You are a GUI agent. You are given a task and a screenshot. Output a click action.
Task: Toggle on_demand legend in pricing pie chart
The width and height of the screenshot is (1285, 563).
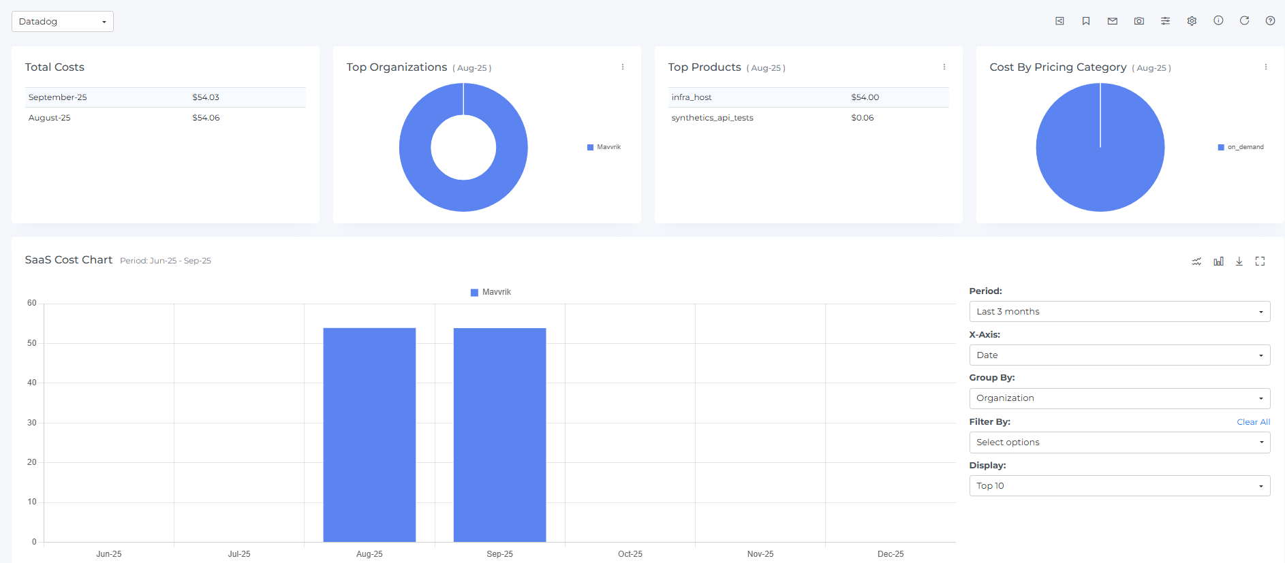(1241, 147)
